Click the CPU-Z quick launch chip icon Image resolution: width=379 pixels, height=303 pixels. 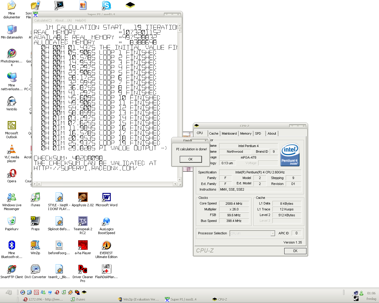[x=84, y=292]
